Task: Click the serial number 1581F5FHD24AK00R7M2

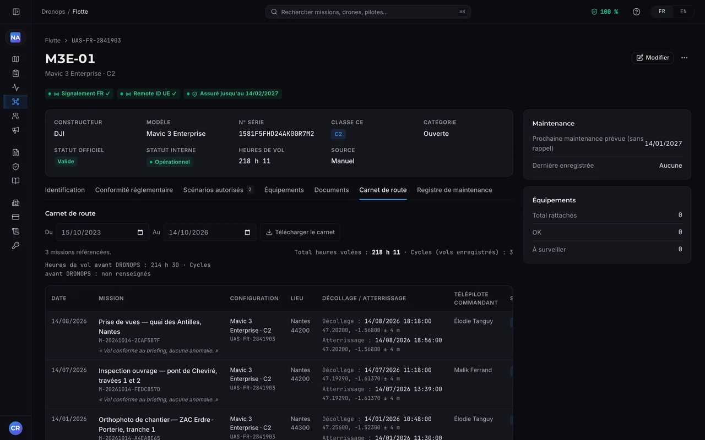Action: tap(276, 134)
